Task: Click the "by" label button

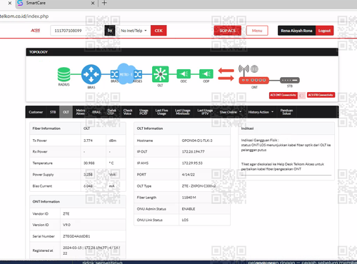Action: 110,31
